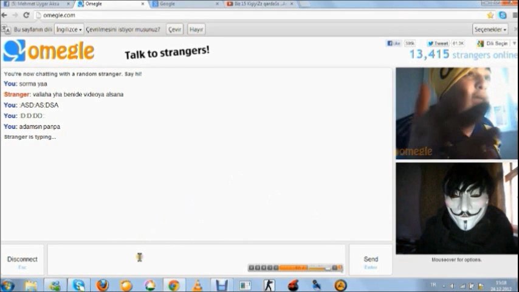
Task: Click the first button on recorder bar
Action: pyautogui.click(x=251, y=268)
